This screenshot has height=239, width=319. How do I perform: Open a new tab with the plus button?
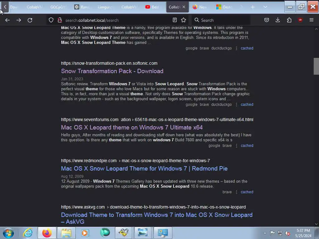pyautogui.click(x=253, y=7)
